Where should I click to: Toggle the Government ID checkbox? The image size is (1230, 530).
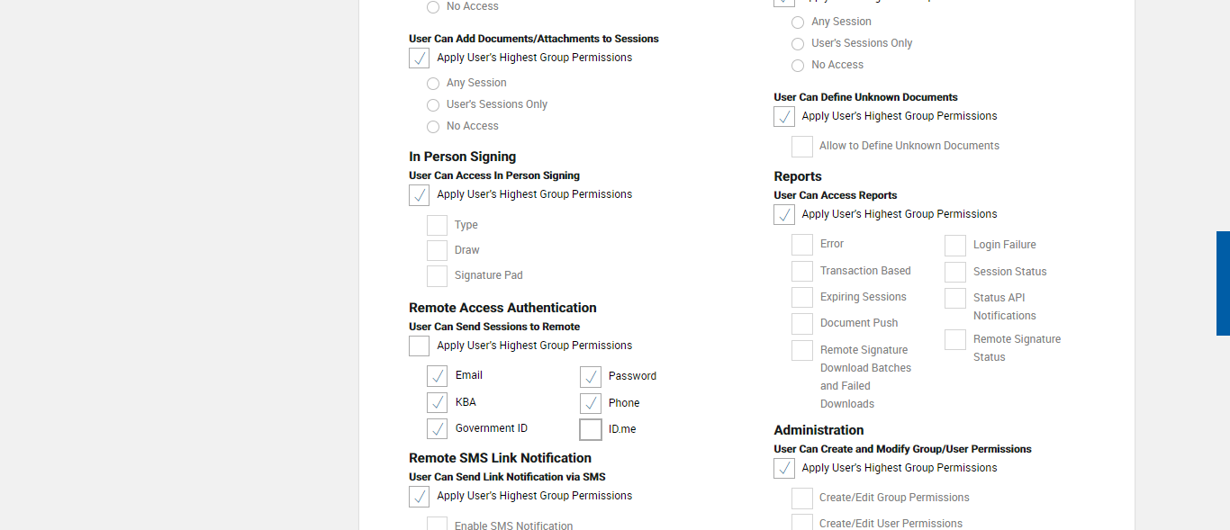[437, 428]
